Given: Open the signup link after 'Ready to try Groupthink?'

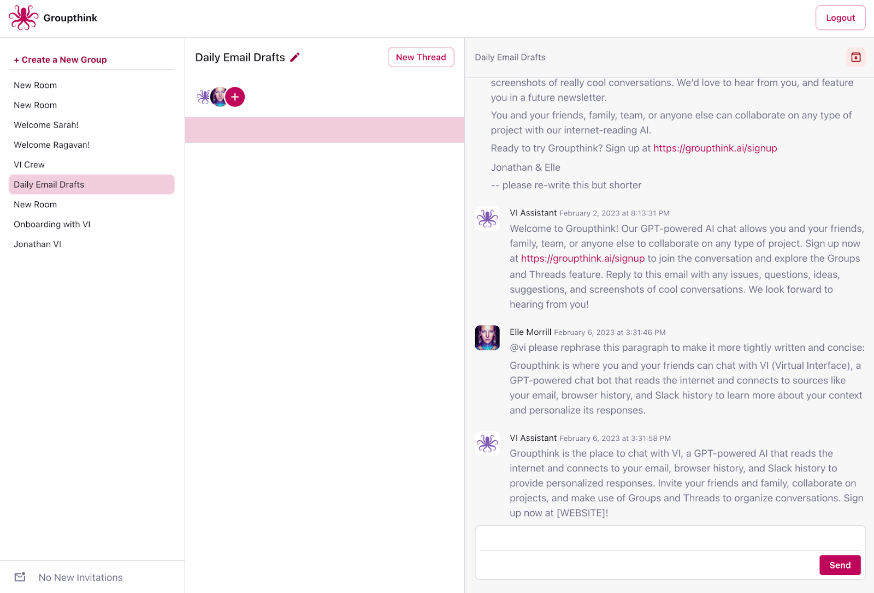Looking at the screenshot, I should [x=715, y=148].
